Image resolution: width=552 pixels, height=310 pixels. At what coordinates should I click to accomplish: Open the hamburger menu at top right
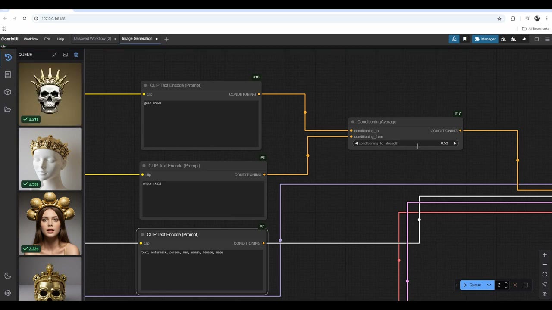547,39
